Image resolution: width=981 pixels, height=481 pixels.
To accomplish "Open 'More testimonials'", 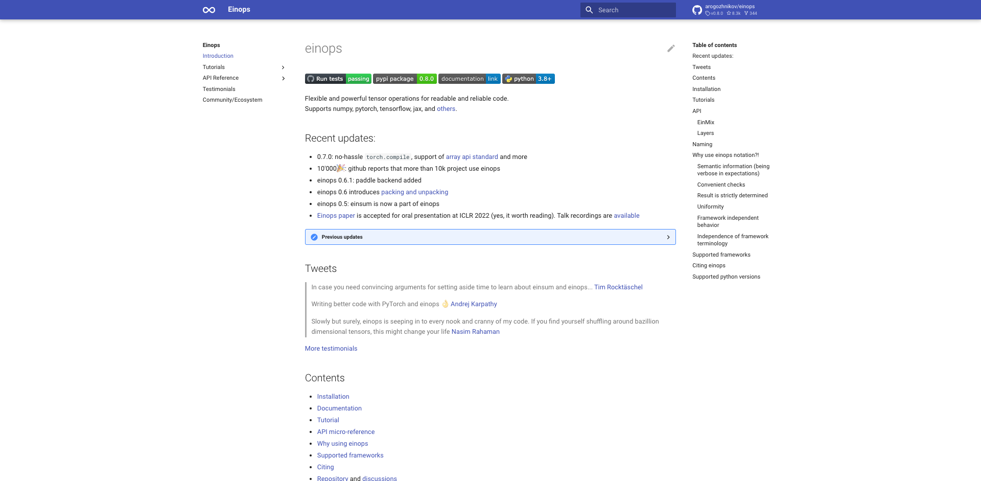I will [x=331, y=348].
